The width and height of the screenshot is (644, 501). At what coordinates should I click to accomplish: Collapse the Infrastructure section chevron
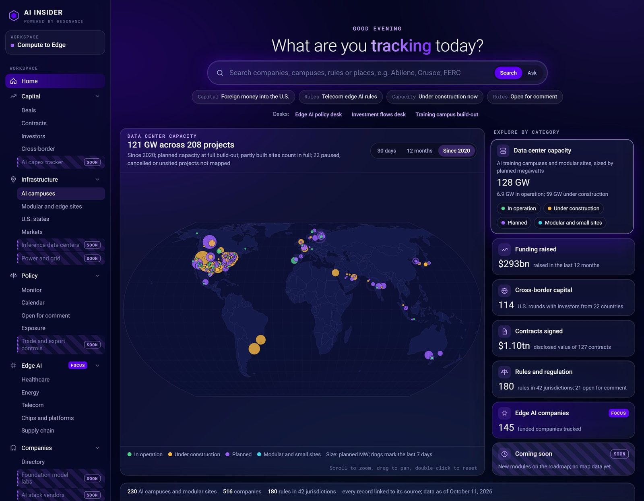click(97, 179)
